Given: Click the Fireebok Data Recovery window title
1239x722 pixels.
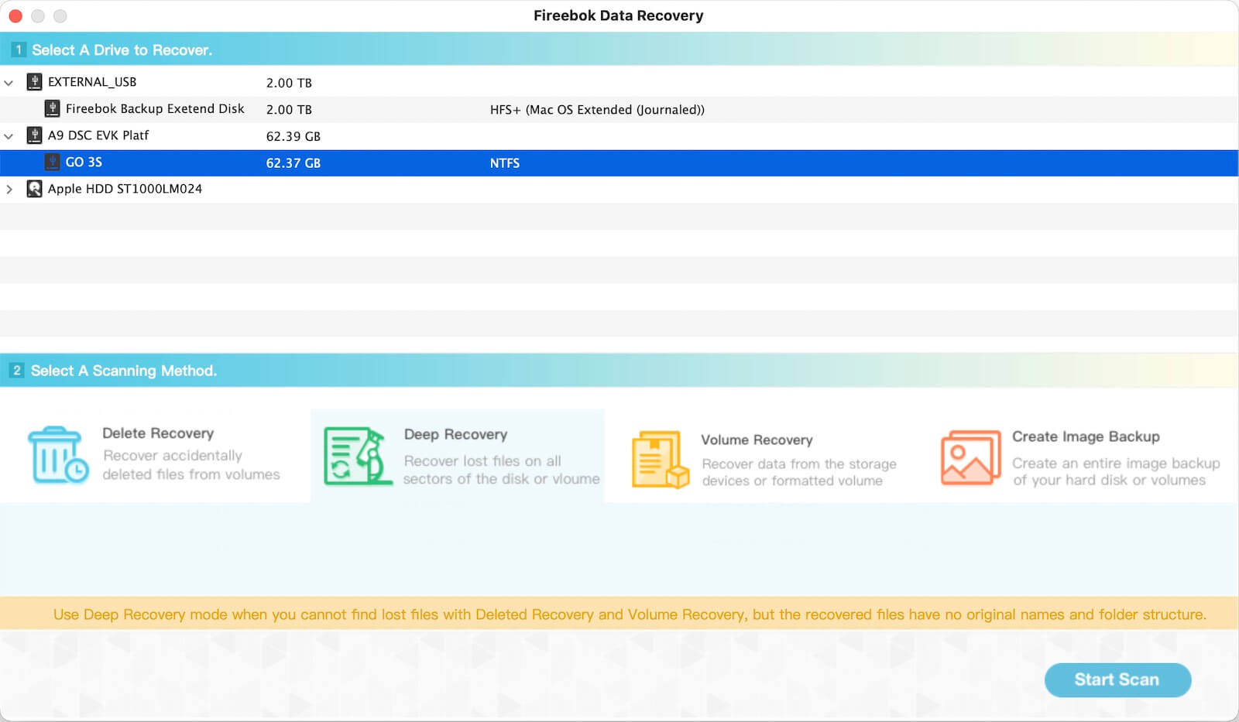Looking at the screenshot, I should tap(619, 15).
